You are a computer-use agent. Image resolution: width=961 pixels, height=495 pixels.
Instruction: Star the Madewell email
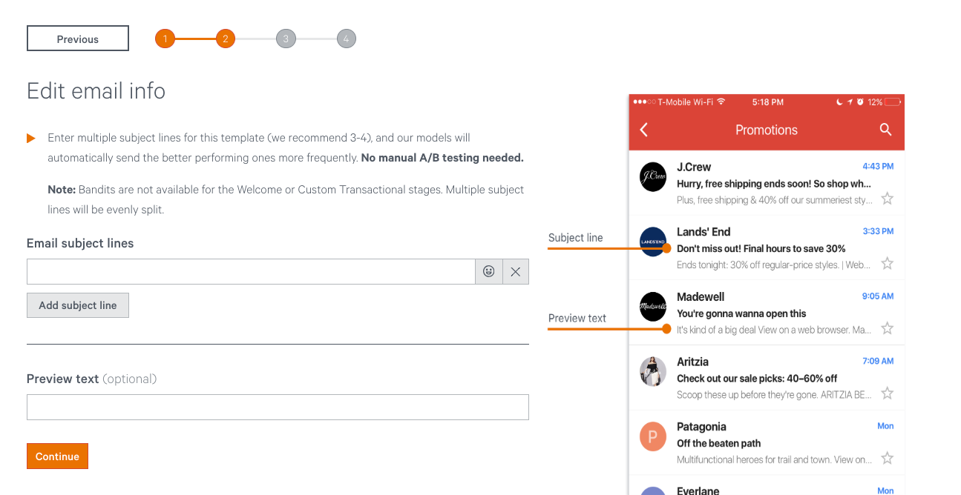887,328
